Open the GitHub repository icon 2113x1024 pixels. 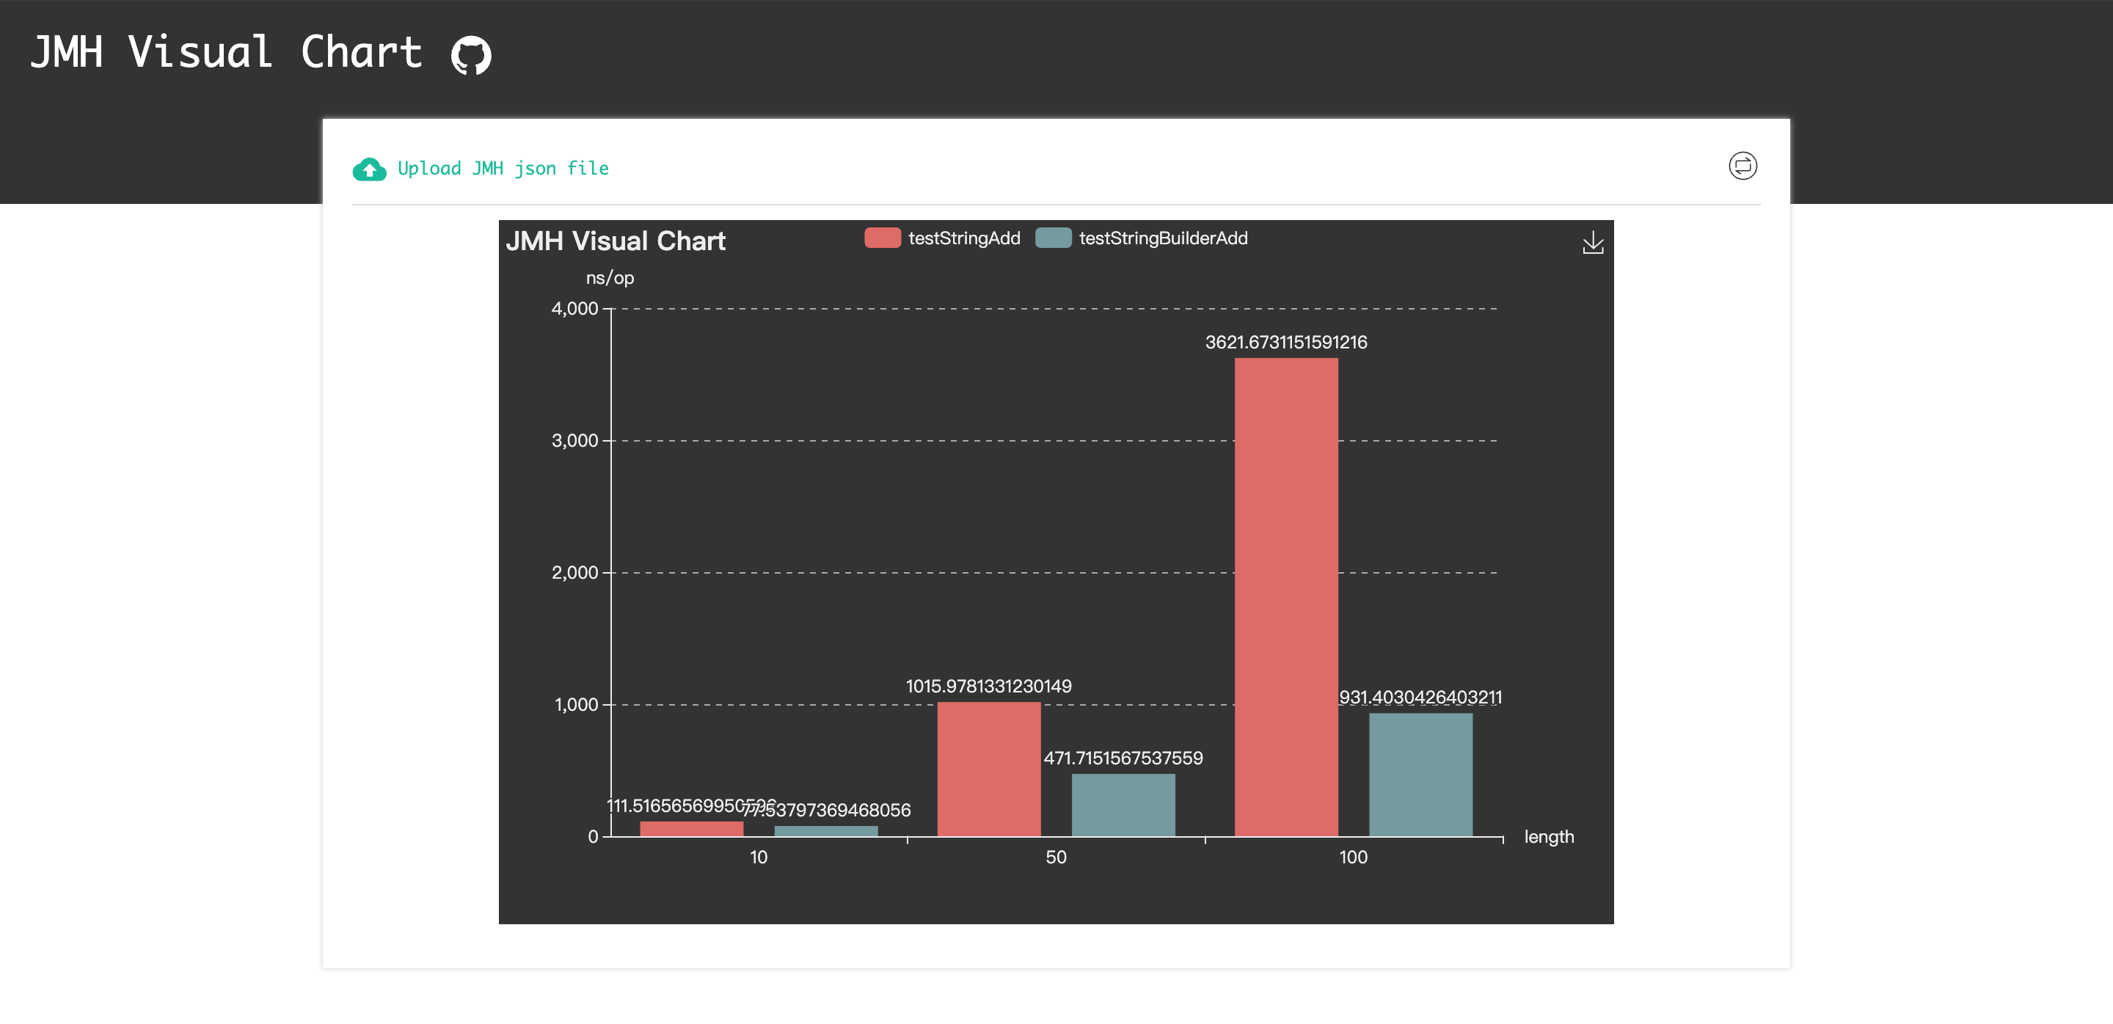pos(471,55)
